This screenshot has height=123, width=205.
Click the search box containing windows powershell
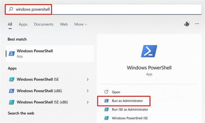tap(103, 9)
